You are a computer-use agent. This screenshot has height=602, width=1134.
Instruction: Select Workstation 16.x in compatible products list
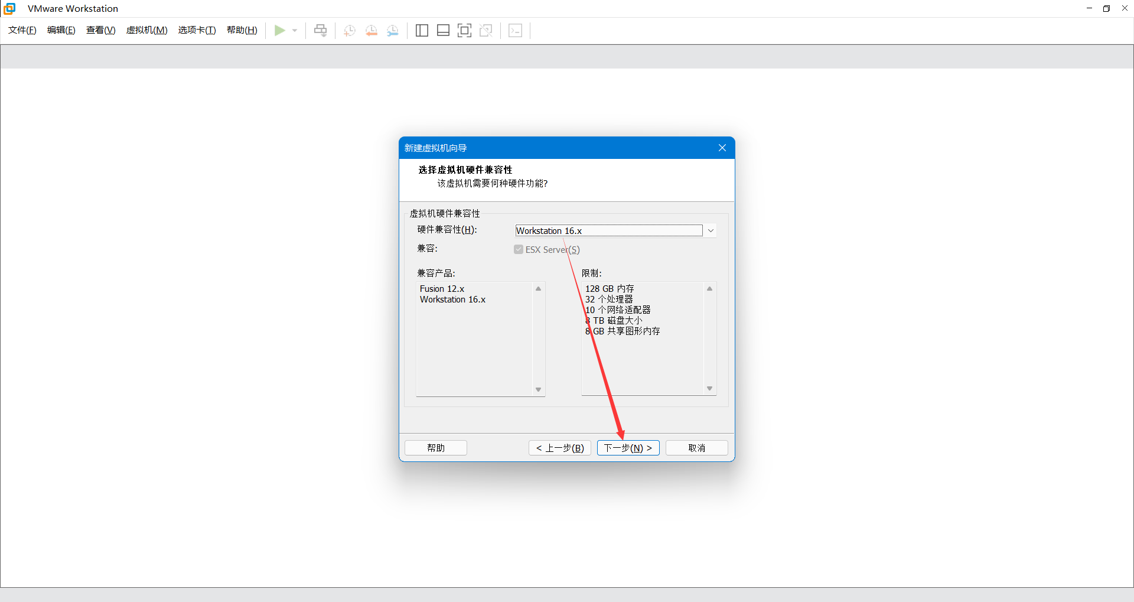click(453, 300)
